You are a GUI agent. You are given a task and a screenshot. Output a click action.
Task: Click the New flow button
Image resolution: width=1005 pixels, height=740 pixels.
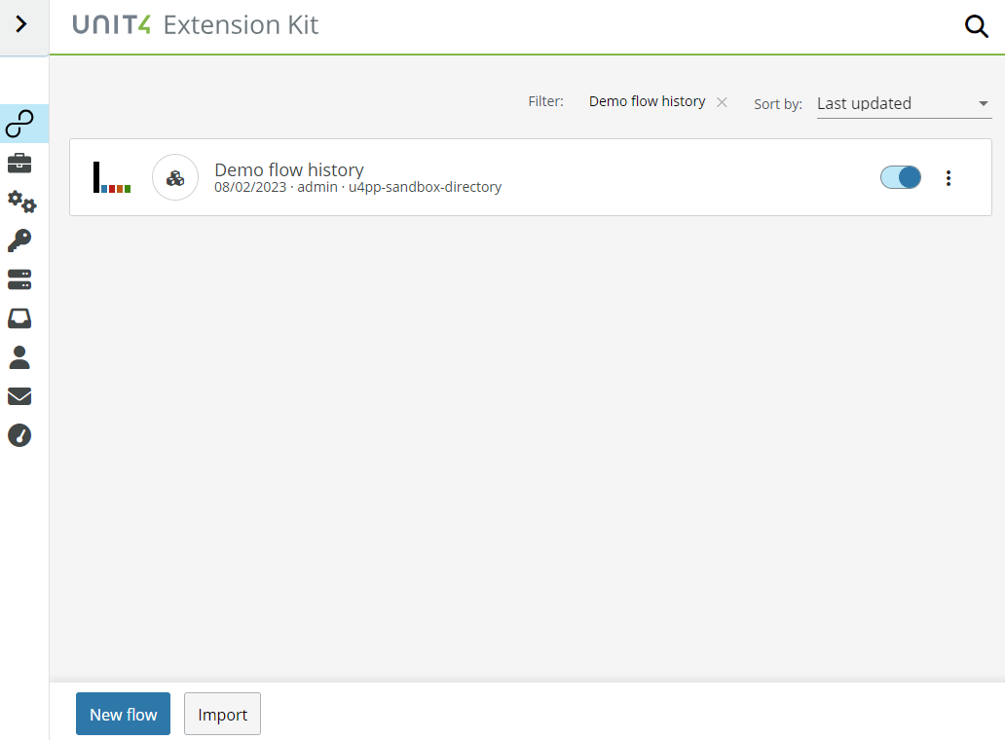point(123,714)
